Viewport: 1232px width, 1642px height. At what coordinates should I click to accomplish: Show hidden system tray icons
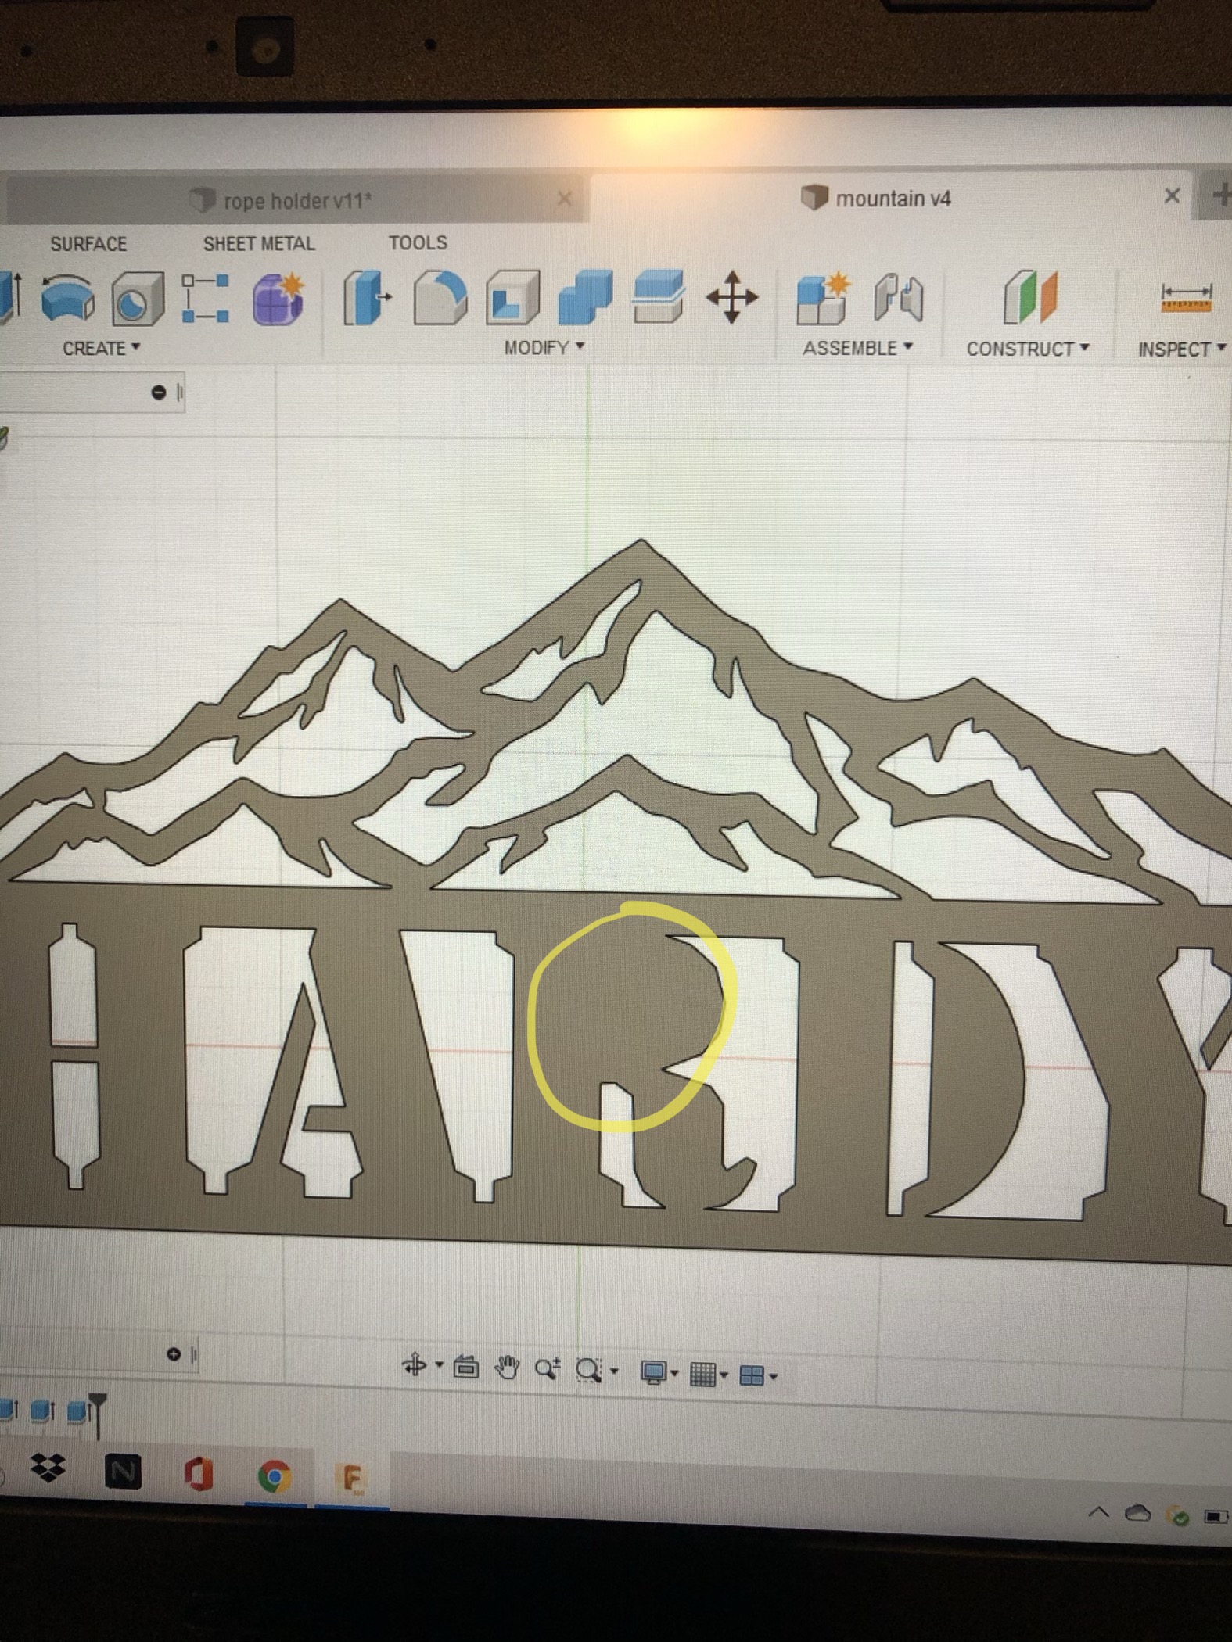point(1098,1512)
